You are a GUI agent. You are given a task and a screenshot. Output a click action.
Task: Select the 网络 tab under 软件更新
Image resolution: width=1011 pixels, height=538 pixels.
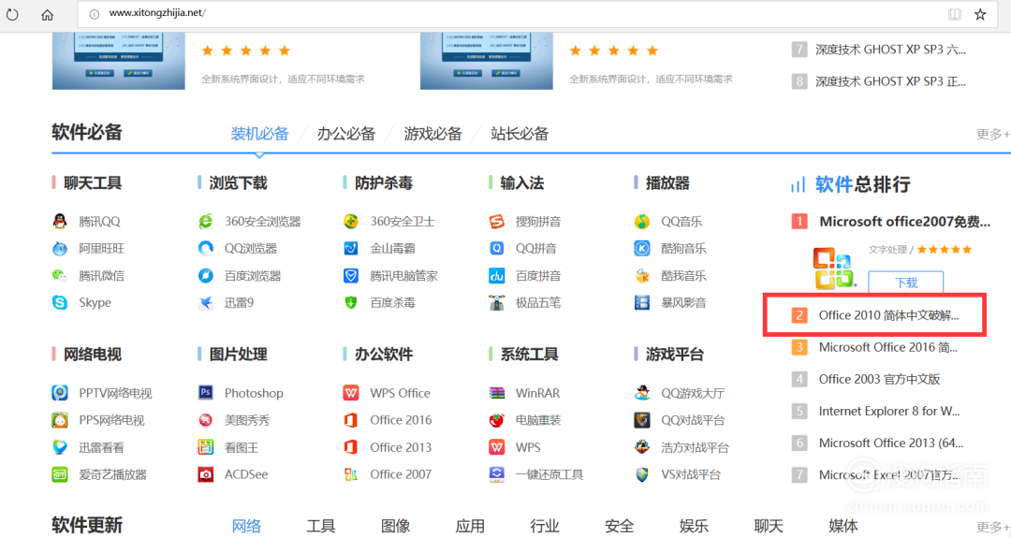246,526
